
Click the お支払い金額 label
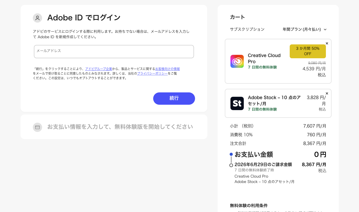click(x=254, y=155)
